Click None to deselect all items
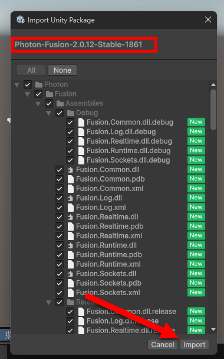 [62, 70]
